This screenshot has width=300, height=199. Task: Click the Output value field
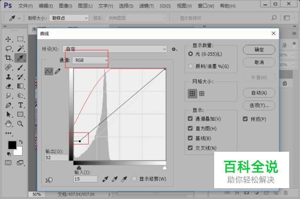point(56,157)
